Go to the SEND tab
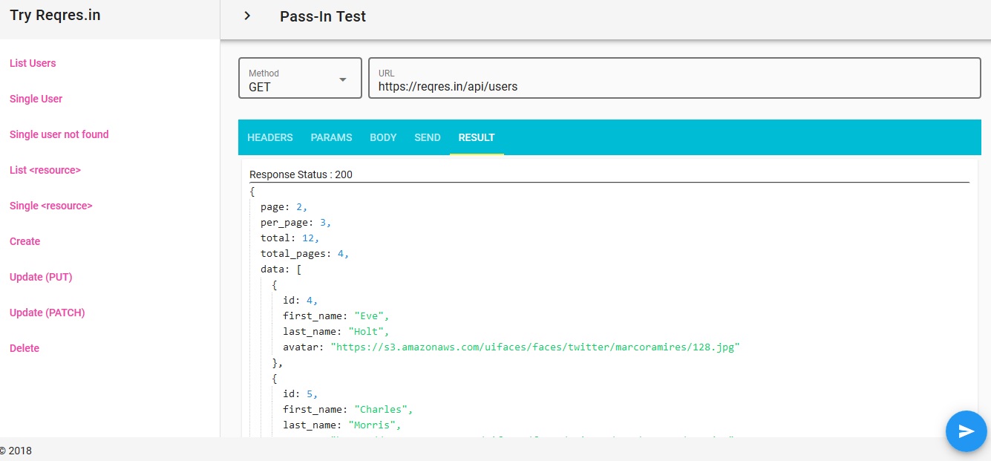 [x=428, y=137]
